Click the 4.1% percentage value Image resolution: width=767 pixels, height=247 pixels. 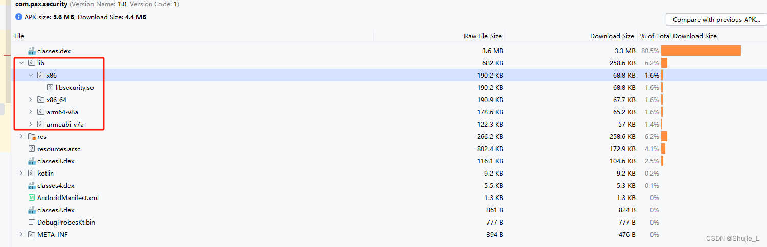[652, 149]
